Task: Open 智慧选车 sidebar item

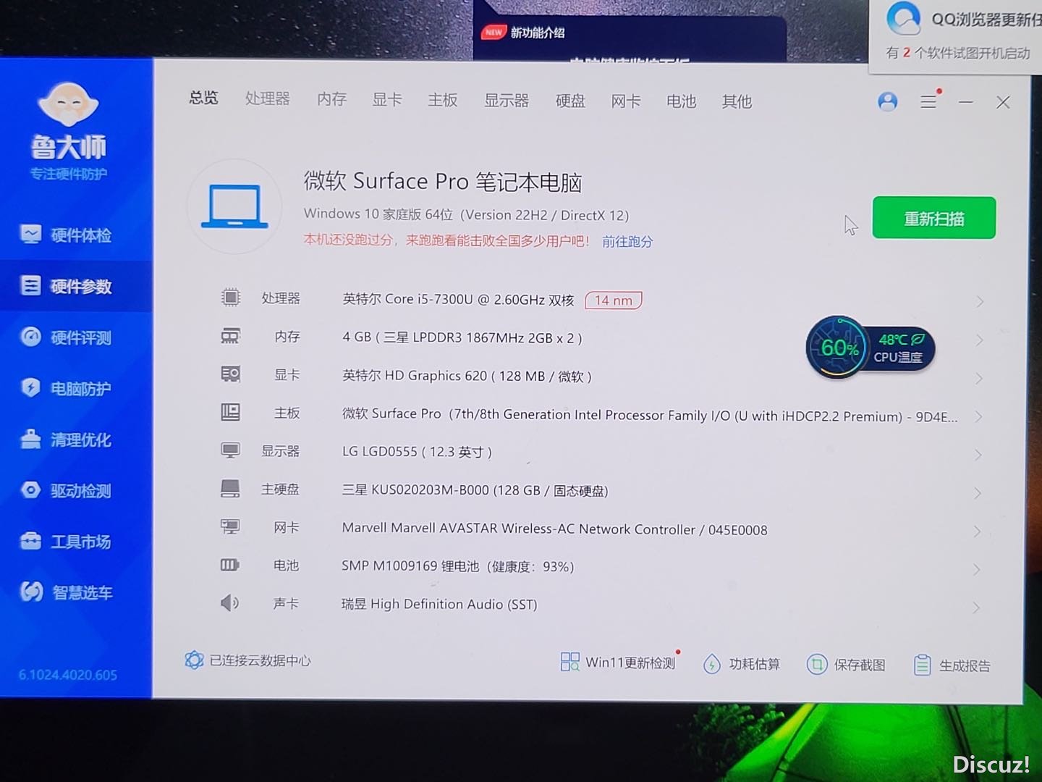Action: pos(67,592)
